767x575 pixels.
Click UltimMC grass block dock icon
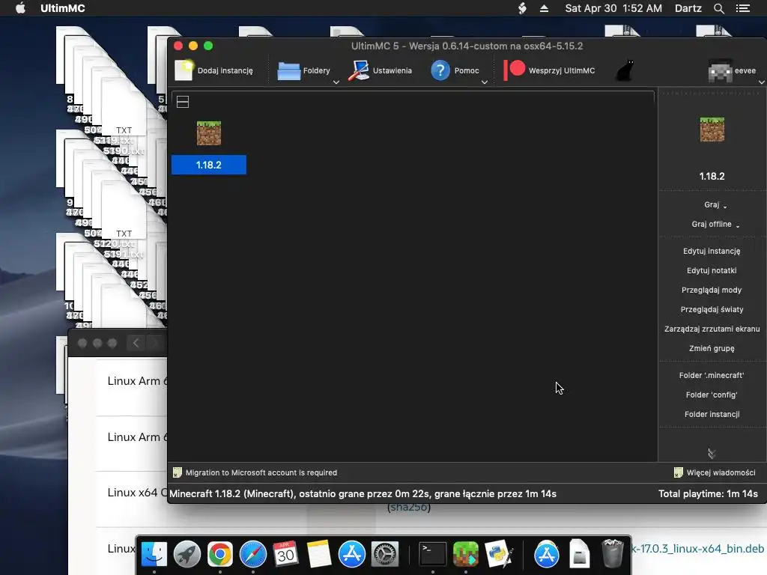466,555
